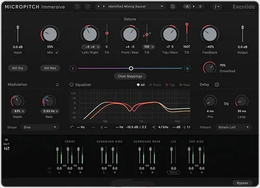This screenshot has height=188, width=260.
Task: Clear the 0.53 Hz Rate mapping X
Action: coord(57,111)
